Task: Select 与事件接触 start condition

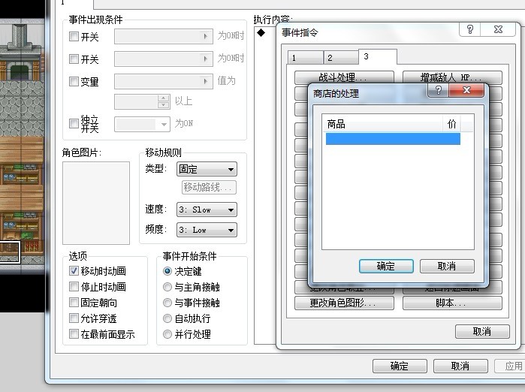Action: 167,303
